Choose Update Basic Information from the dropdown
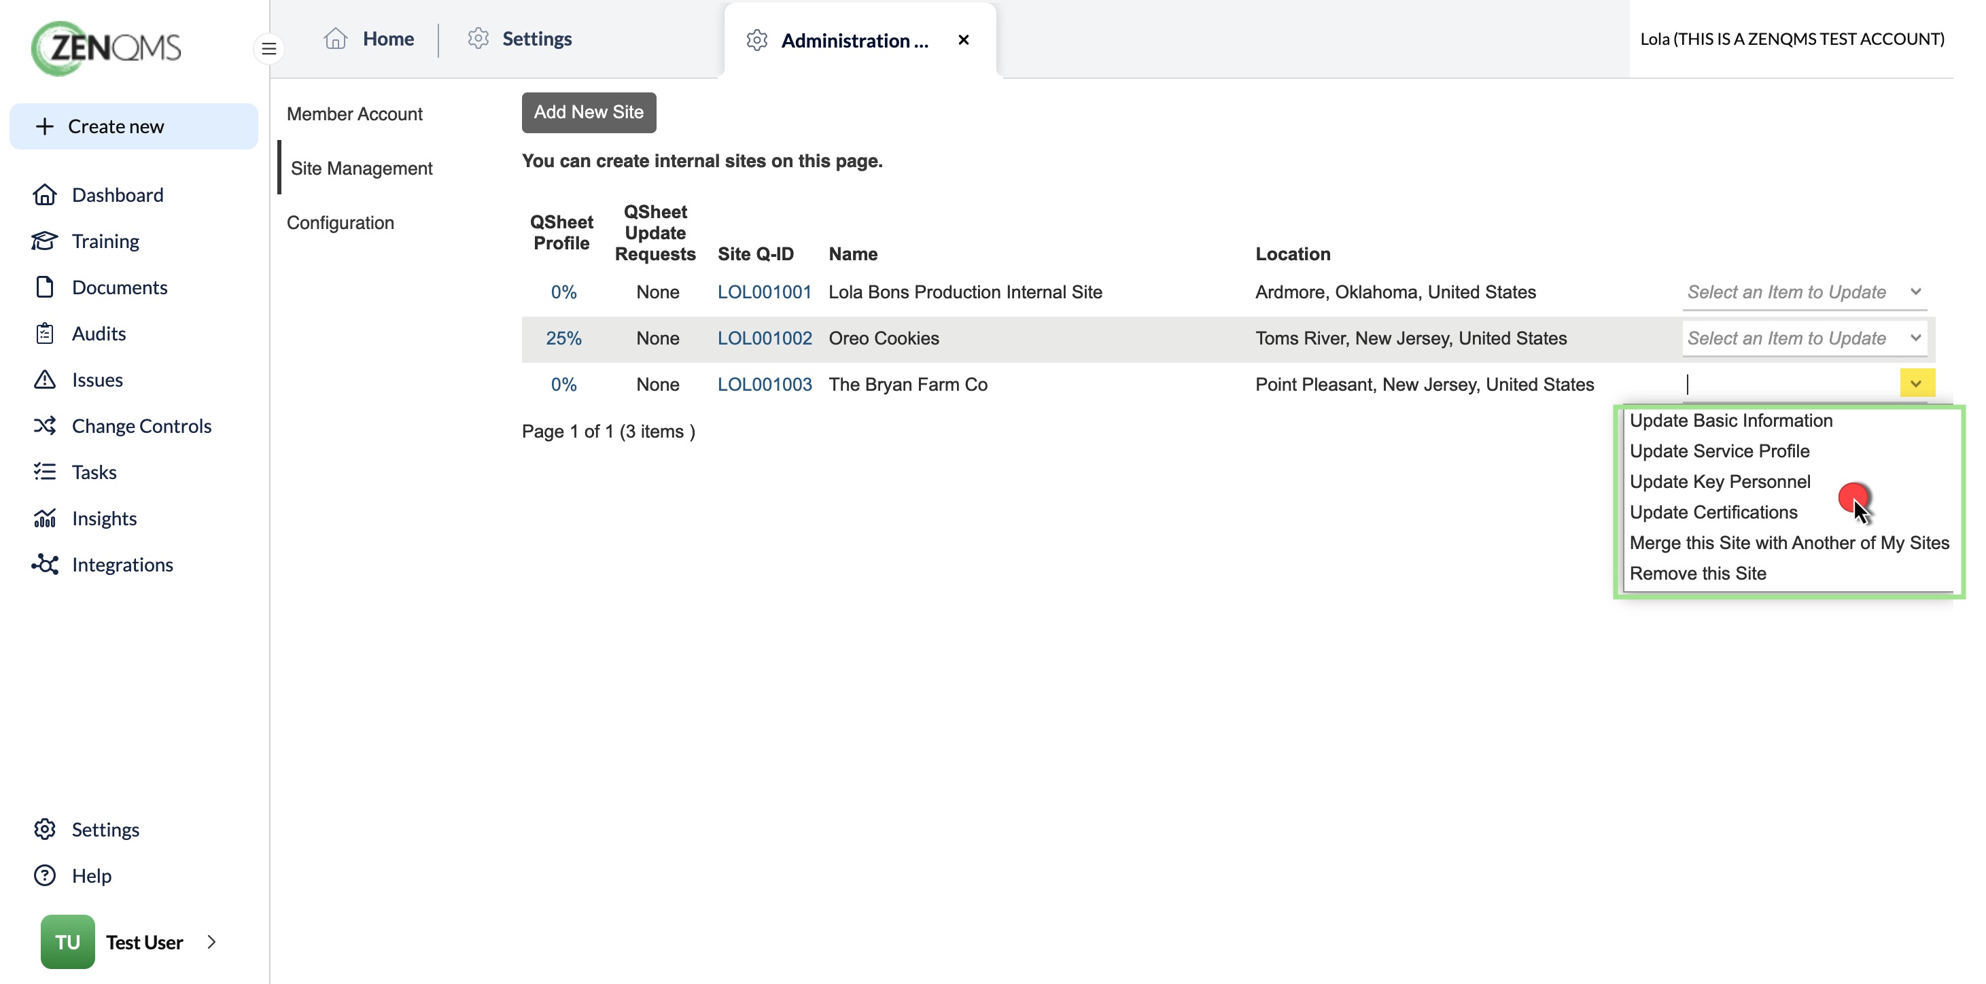 click(x=1731, y=420)
